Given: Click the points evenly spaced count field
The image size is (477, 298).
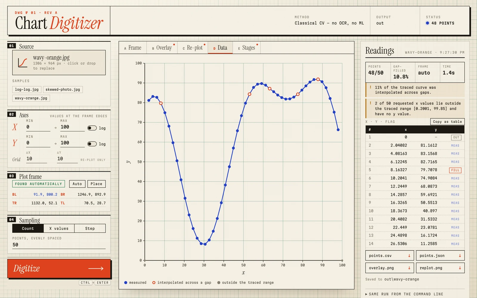Looking at the screenshot, I should (59, 245).
